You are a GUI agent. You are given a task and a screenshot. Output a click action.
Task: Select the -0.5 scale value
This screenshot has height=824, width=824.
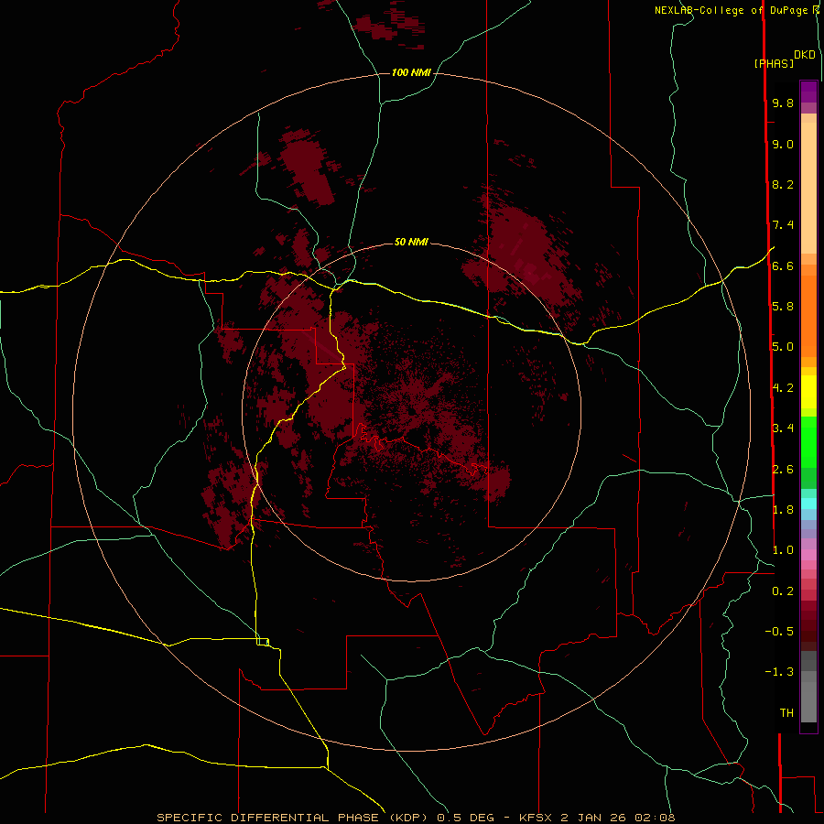pos(779,632)
